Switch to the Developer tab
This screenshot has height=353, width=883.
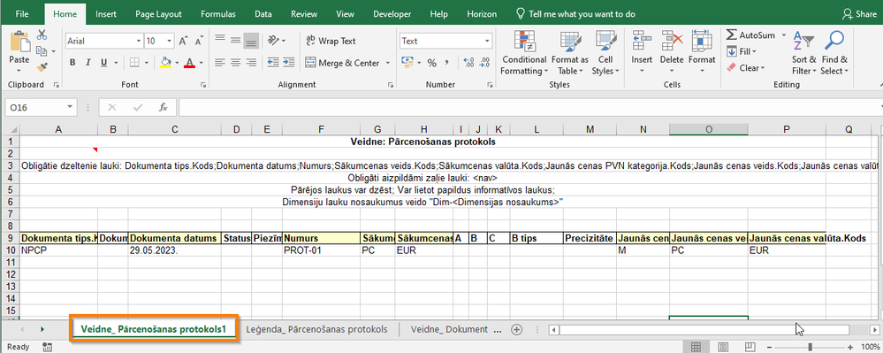pyautogui.click(x=392, y=13)
